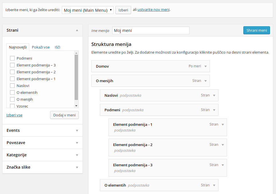
Task: Expand the Domov menu item arrow
Action: point(205,66)
